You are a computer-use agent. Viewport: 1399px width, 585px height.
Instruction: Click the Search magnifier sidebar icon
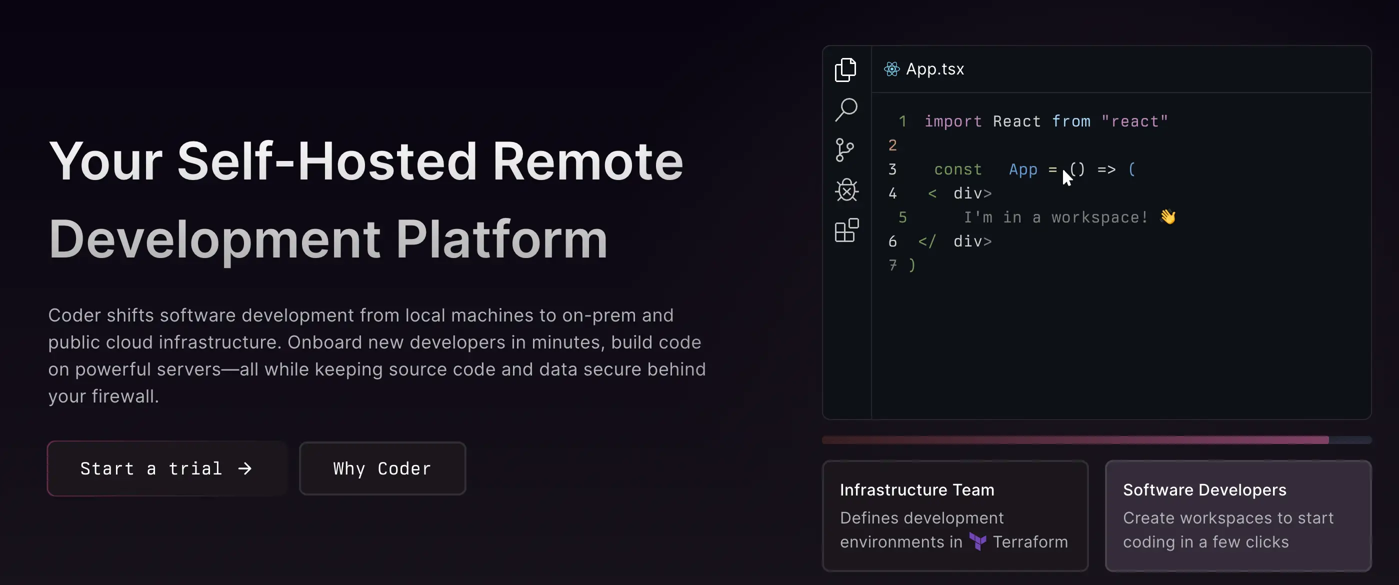845,109
